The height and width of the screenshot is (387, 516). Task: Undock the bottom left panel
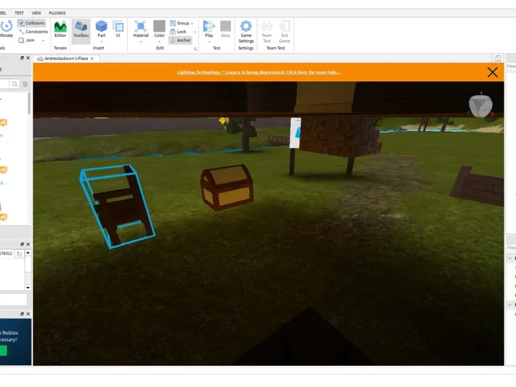click(22, 314)
